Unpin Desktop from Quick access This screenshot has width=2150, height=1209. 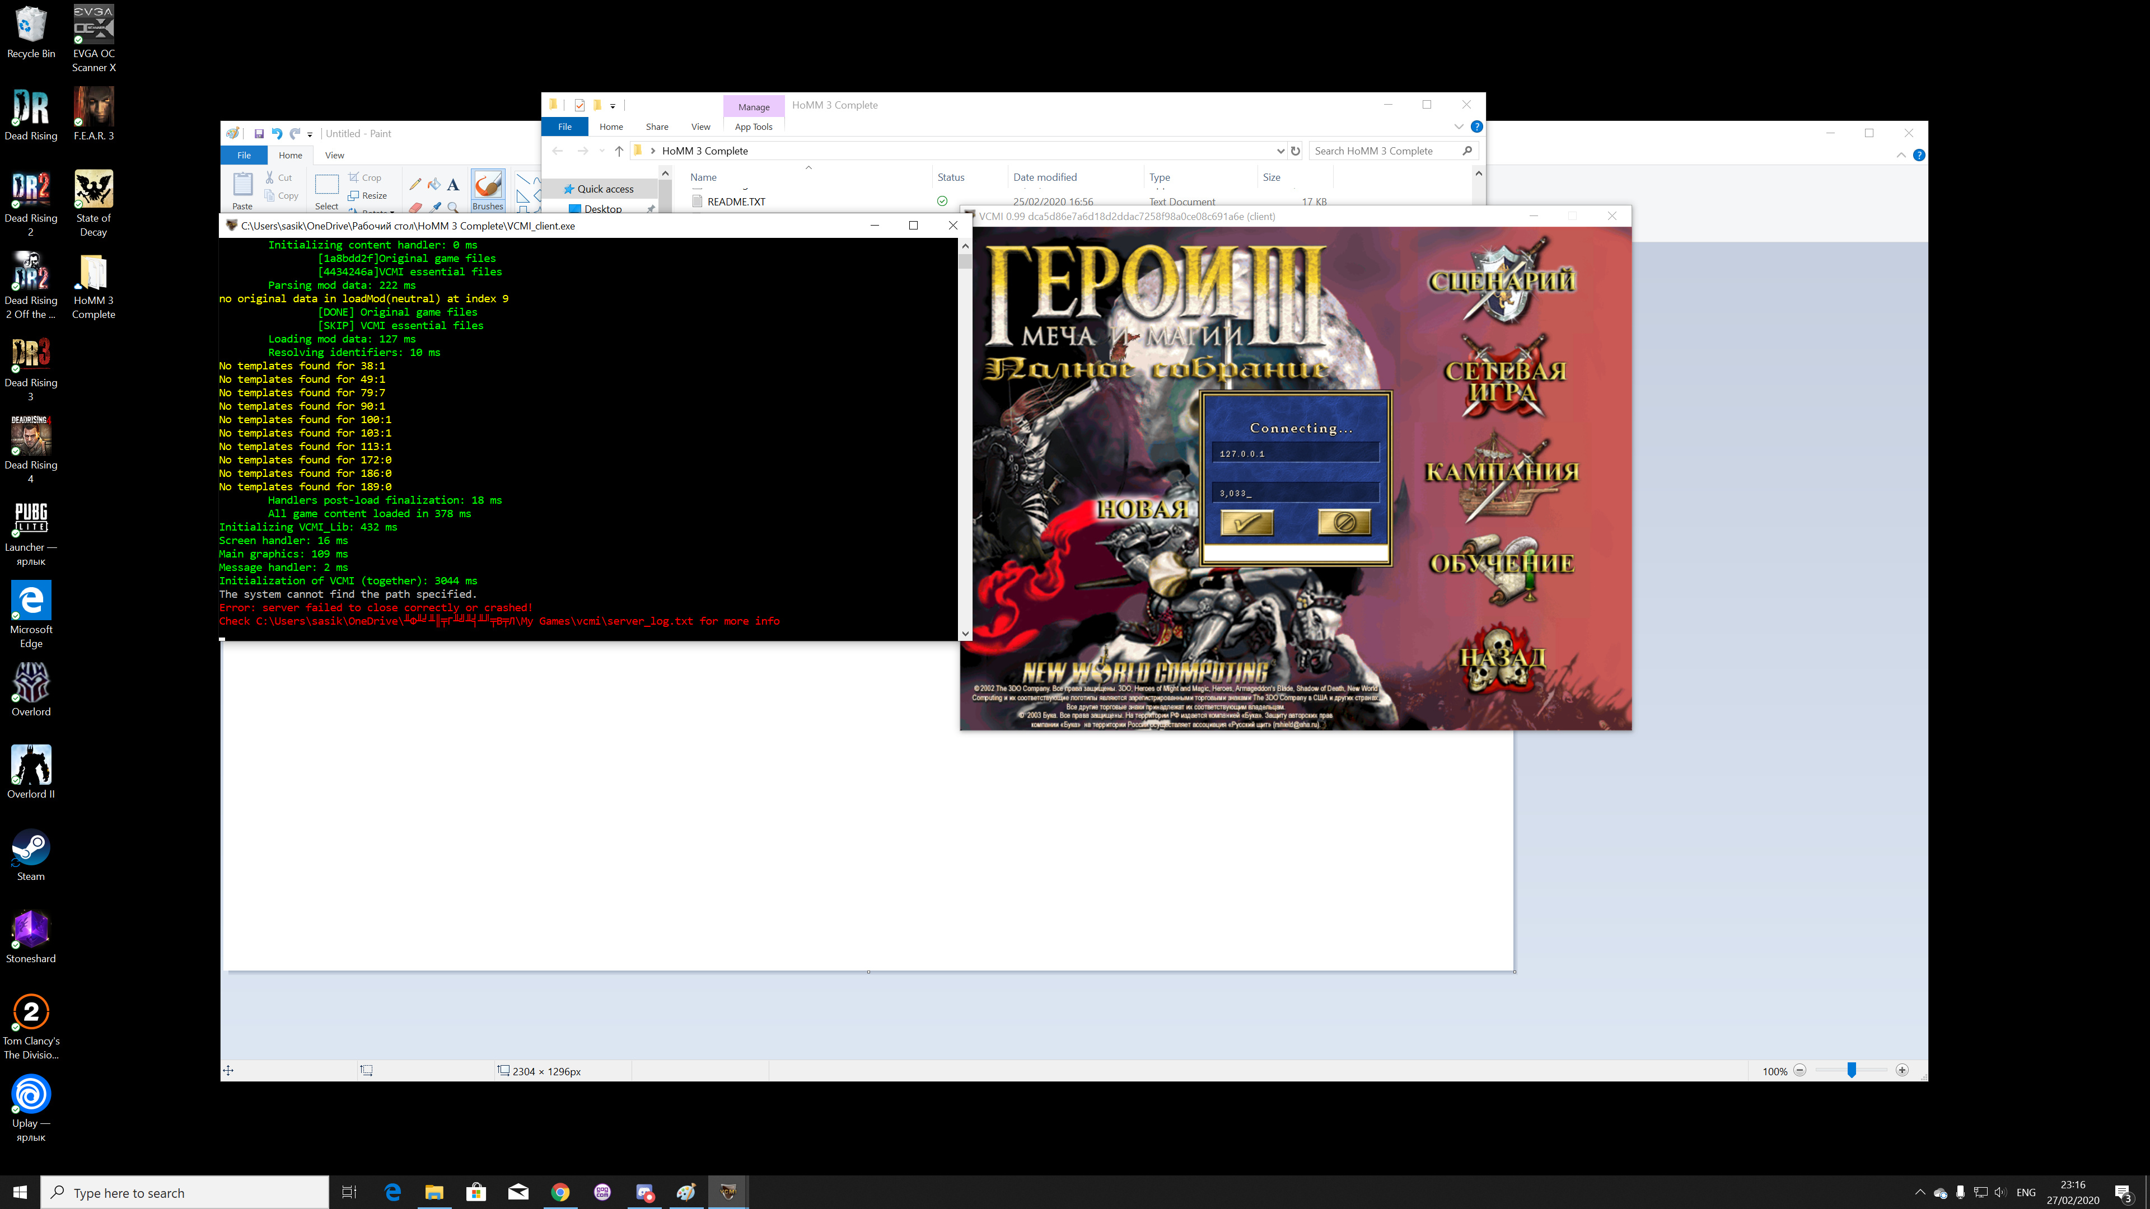pos(655,209)
